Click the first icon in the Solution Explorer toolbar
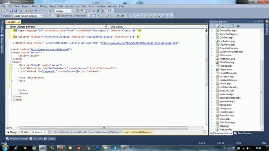The height and width of the screenshot is (151, 269). (212, 26)
